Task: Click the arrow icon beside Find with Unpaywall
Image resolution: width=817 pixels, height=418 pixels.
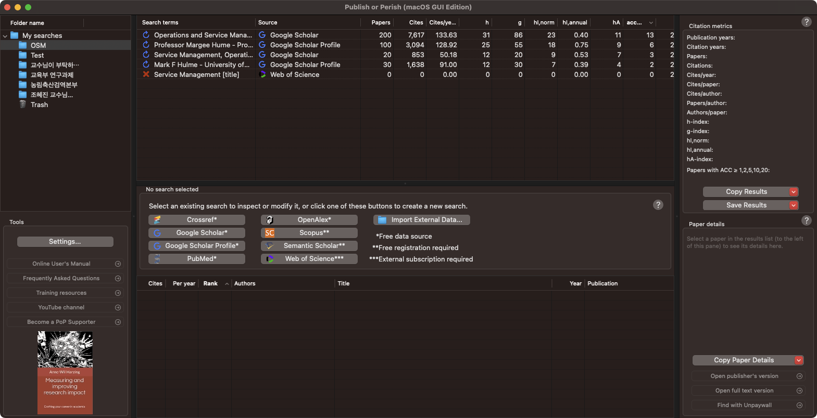Action: coord(800,405)
